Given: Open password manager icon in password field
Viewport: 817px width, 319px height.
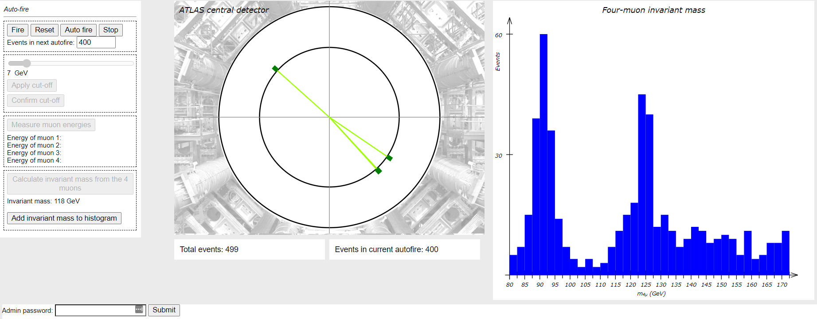Looking at the screenshot, I should click(x=139, y=310).
